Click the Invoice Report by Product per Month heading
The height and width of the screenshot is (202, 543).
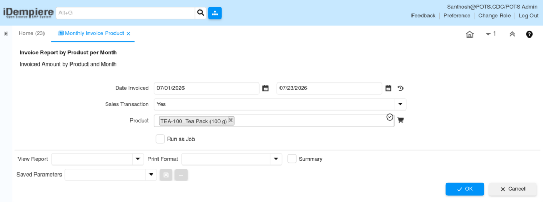[x=68, y=53]
